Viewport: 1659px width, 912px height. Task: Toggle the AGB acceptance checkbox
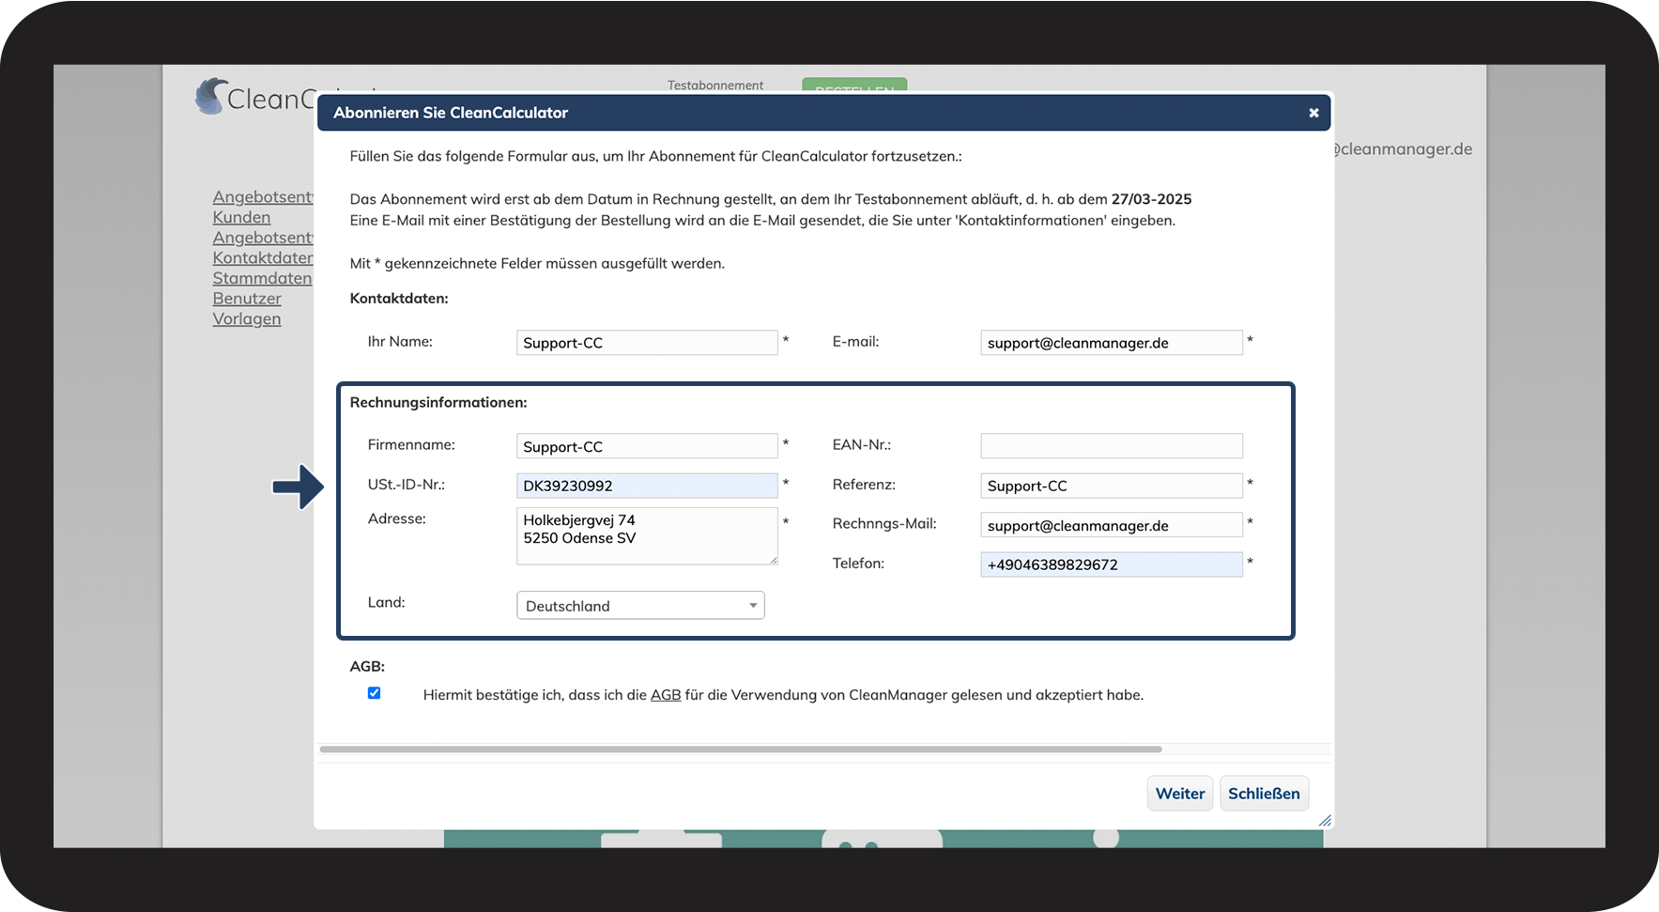374,693
